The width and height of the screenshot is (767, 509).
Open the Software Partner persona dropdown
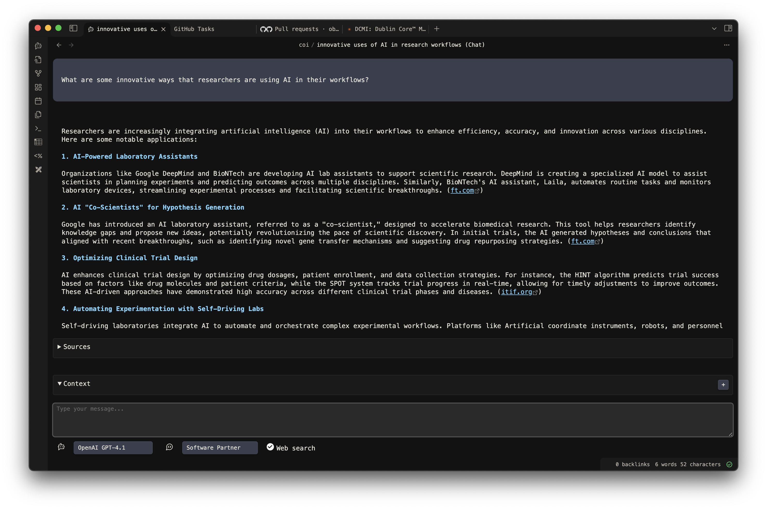(220, 448)
